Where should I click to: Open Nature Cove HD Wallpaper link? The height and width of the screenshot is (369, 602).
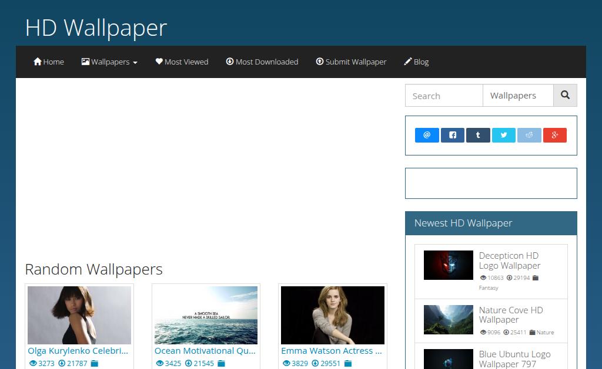point(511,315)
